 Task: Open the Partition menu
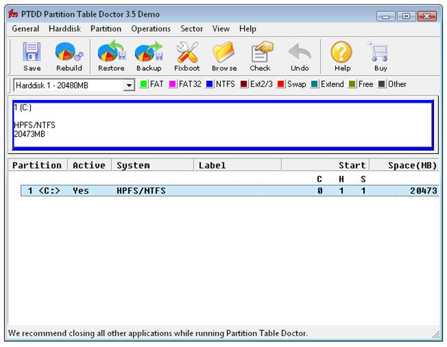pos(106,29)
